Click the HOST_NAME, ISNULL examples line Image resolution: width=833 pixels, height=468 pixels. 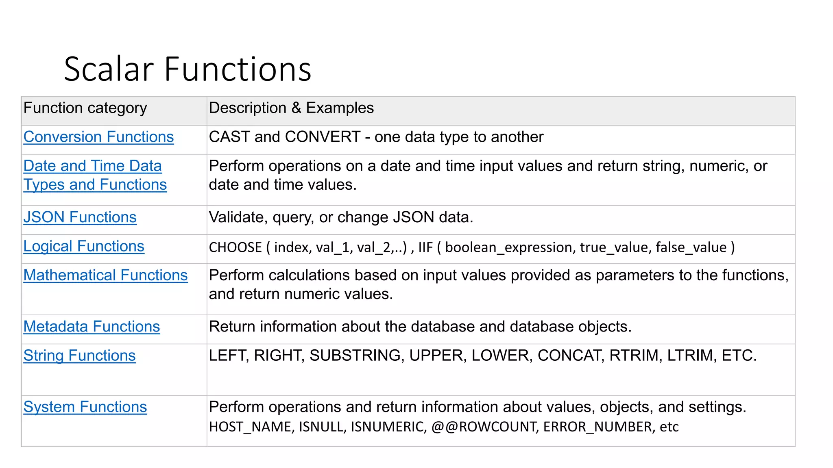pyautogui.click(x=444, y=427)
